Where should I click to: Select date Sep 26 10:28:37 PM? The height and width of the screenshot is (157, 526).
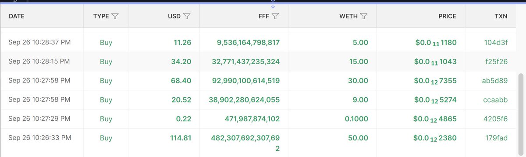[39, 43]
